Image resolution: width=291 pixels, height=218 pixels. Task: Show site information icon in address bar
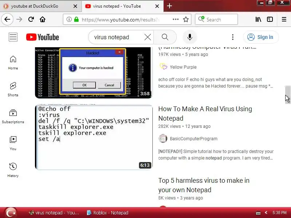69,19
